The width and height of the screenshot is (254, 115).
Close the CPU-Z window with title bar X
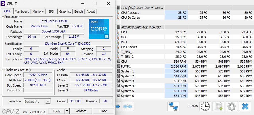coord(109,3)
